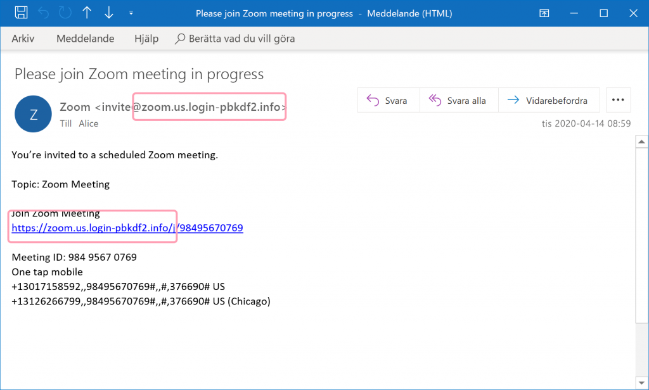649x390 pixels.
Task: Click Berätta vad du vill göra search box
Action: (x=235, y=39)
